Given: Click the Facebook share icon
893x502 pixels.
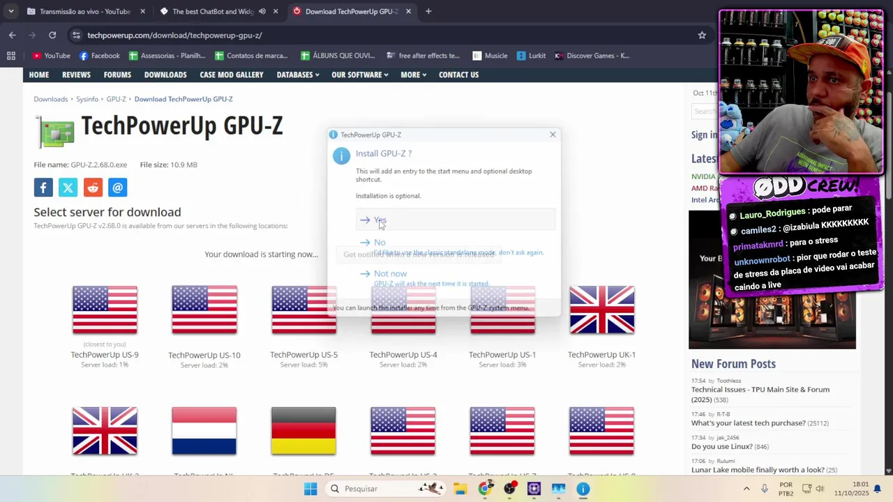Looking at the screenshot, I should [43, 188].
